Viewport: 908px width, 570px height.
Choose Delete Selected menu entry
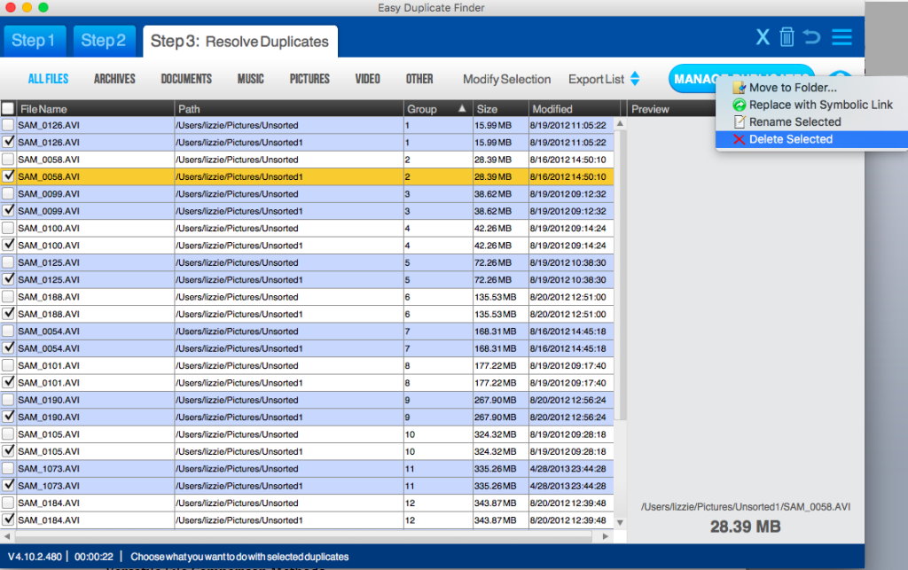pyautogui.click(x=812, y=139)
